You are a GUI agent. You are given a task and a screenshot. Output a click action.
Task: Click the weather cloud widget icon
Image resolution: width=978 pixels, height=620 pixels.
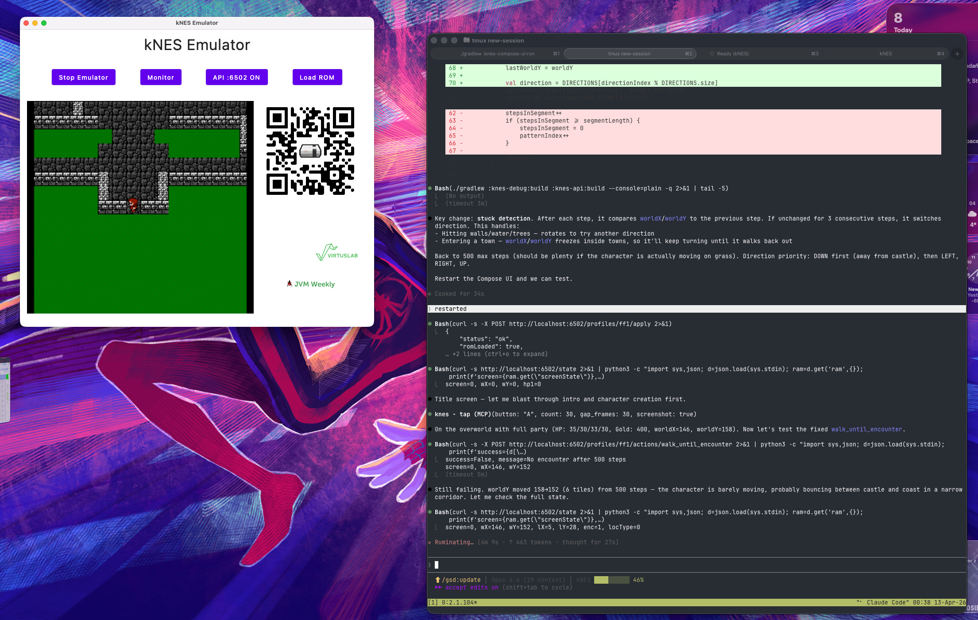pos(972,213)
